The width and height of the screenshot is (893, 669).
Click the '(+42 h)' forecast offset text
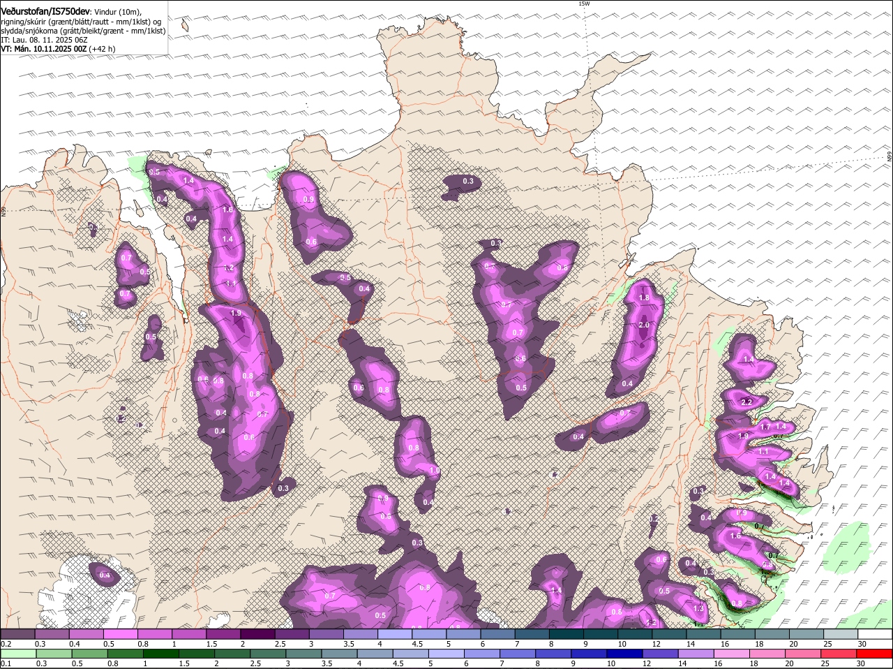point(102,49)
